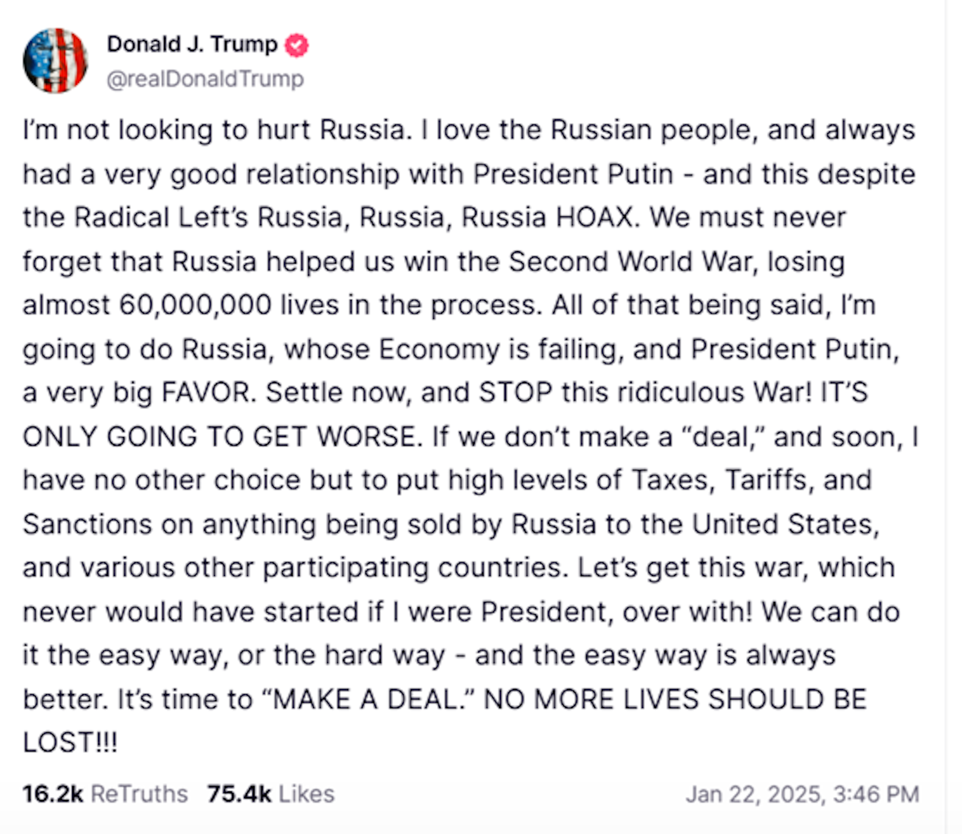The image size is (962, 834).
Task: Open the Jan 22, 2025 timestamp
Action: tap(802, 794)
